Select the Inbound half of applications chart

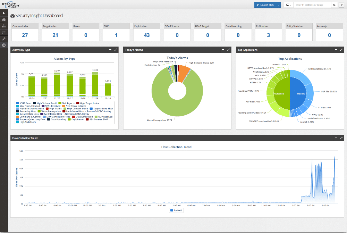point(298,93)
